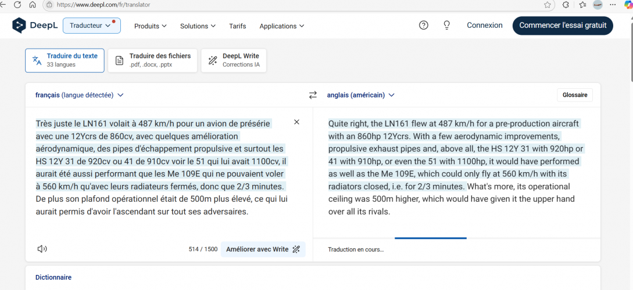The width and height of the screenshot is (633, 290).
Task: Open the browser profile avatar
Action: [x=598, y=5]
